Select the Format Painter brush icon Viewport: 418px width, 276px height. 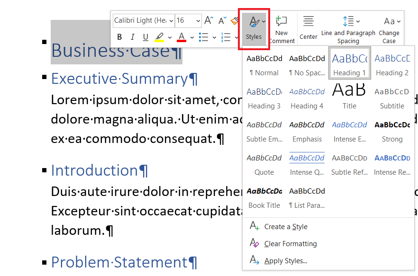point(235,20)
